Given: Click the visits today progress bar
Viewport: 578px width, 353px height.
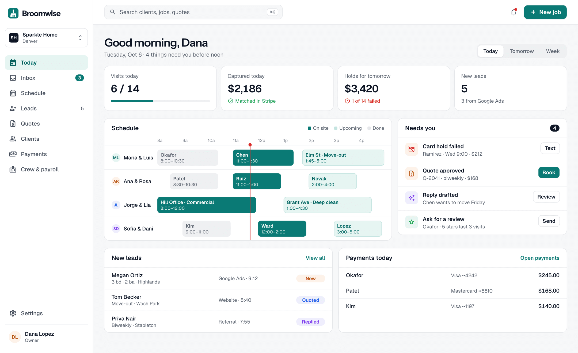Looking at the screenshot, I should (x=160, y=101).
